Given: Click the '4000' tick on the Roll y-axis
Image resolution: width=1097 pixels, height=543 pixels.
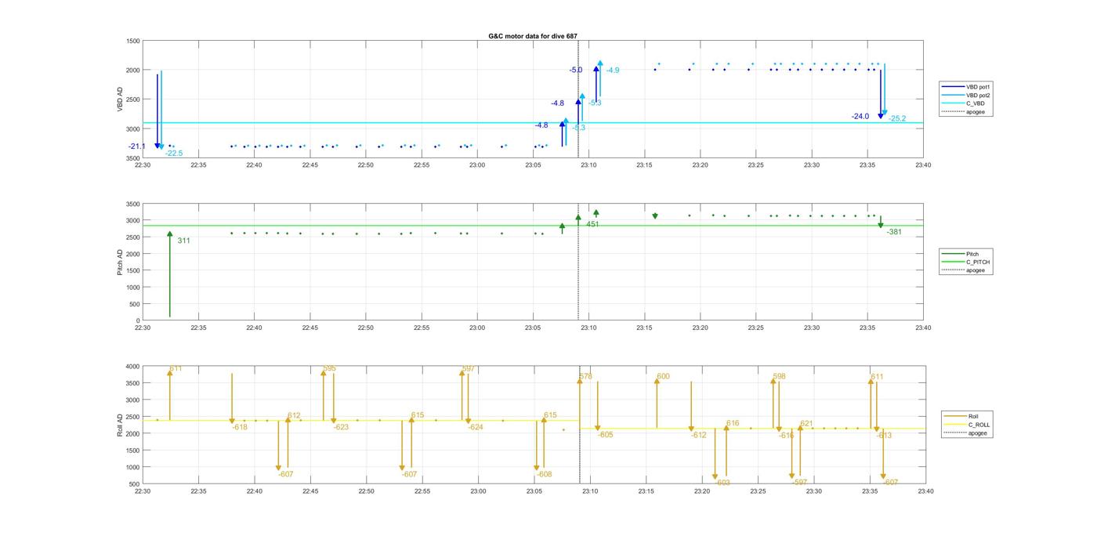Looking at the screenshot, I should click(132, 367).
